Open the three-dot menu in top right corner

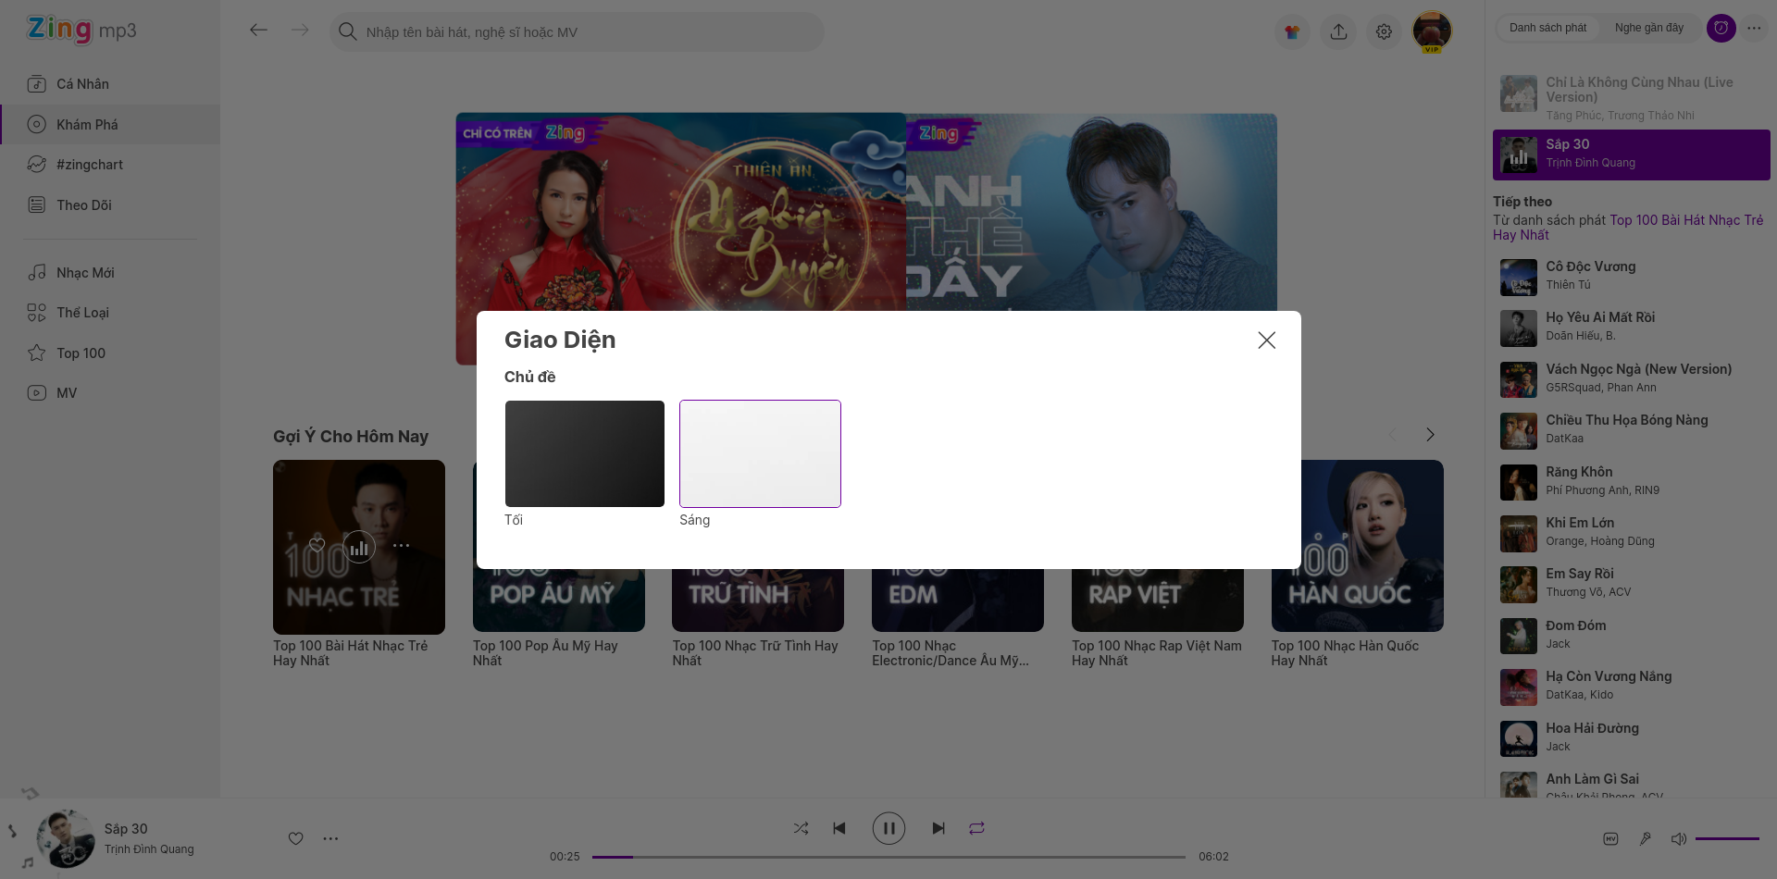[x=1755, y=28]
